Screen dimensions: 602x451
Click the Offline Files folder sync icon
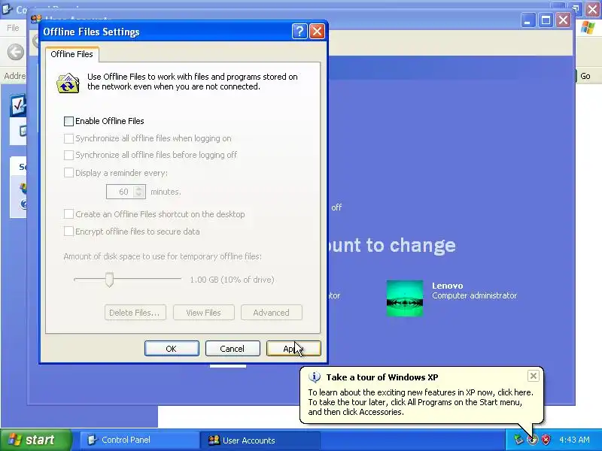point(68,83)
